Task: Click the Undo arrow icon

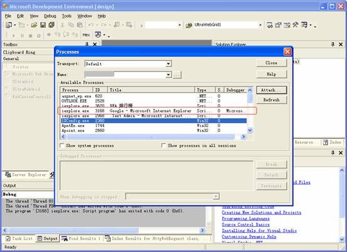Action: [x=91, y=25]
